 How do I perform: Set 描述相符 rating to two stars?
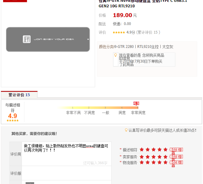pos(148,150)
